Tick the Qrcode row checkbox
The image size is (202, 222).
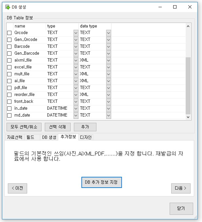tap(9, 33)
